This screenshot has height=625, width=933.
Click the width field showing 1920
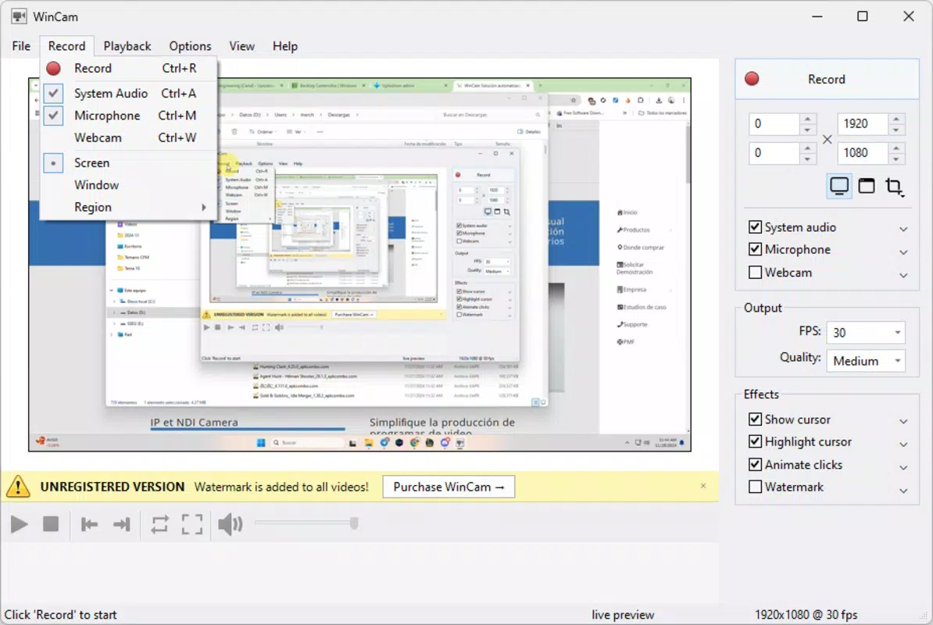click(862, 123)
